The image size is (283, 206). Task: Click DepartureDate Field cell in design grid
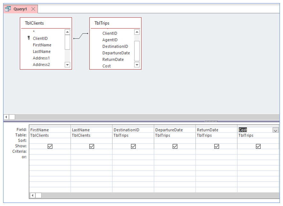[175, 130]
